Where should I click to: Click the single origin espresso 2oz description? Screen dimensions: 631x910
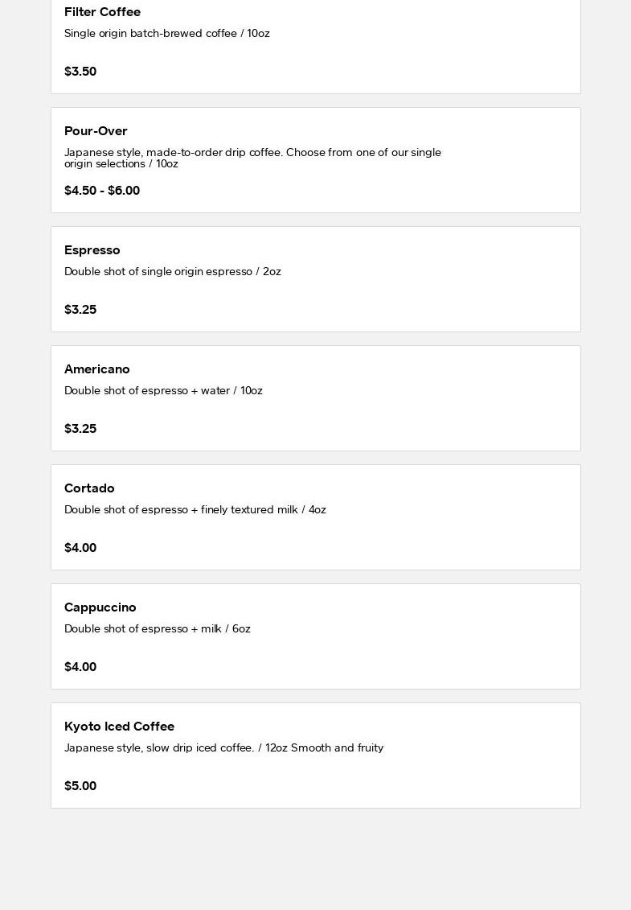click(173, 272)
